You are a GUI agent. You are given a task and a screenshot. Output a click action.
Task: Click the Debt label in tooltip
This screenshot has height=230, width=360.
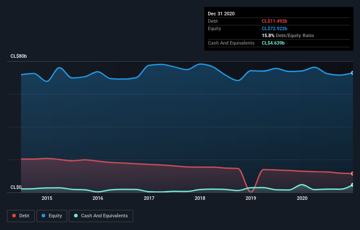click(213, 21)
